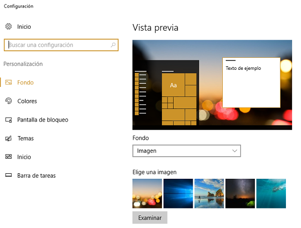This screenshot has height=228, width=301.
Task: Click the magnifier icon in search box
Action: coord(113,45)
